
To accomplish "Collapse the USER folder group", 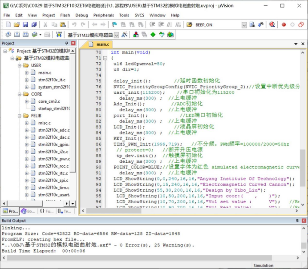I will click(x=20, y=65).
